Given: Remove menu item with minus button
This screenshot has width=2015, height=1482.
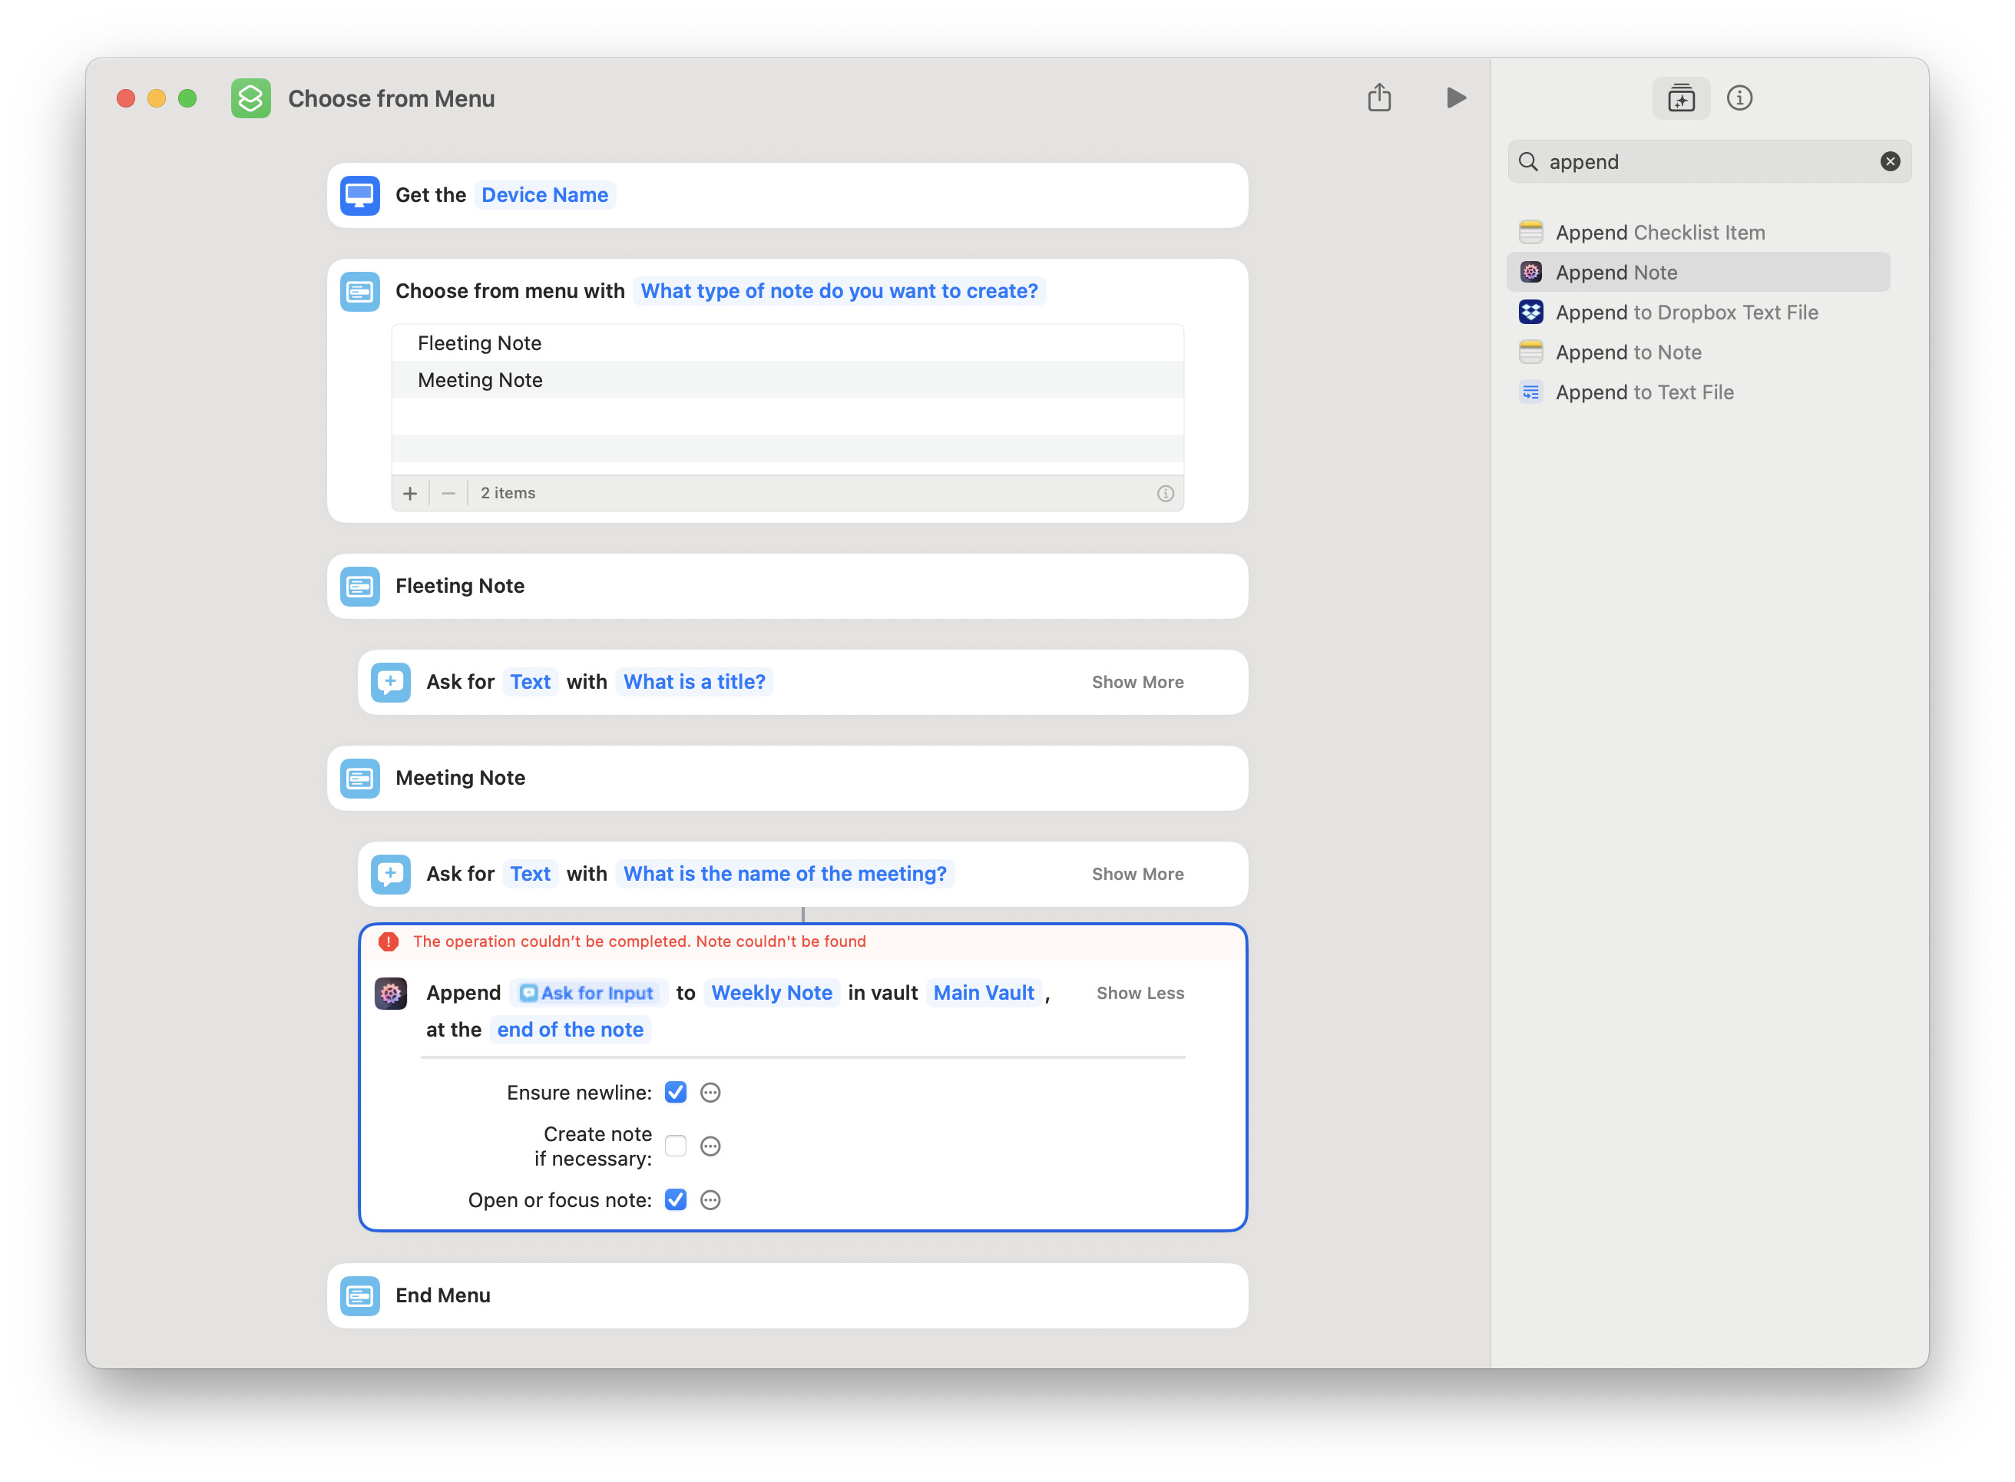Looking at the screenshot, I should point(448,494).
